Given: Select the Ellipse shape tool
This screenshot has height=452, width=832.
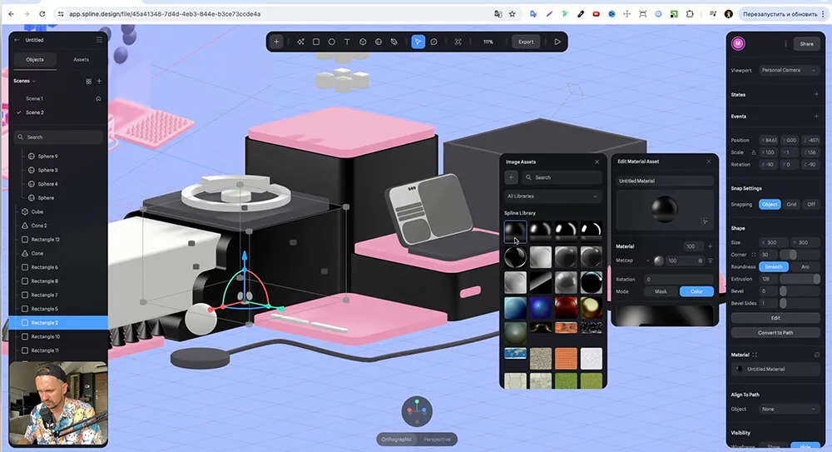Looking at the screenshot, I should pyautogui.click(x=332, y=42).
